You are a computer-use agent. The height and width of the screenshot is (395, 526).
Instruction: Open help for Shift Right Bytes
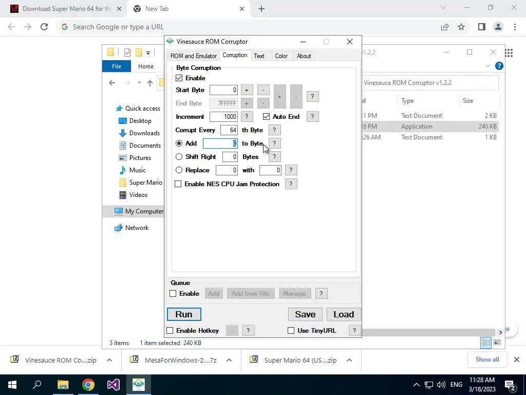(x=274, y=157)
